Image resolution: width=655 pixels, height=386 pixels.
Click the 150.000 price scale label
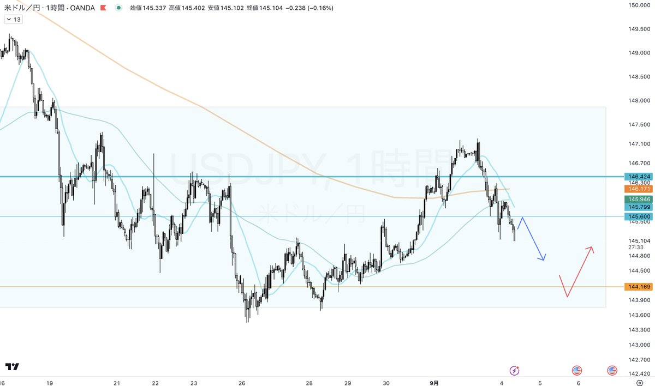[x=639, y=5]
